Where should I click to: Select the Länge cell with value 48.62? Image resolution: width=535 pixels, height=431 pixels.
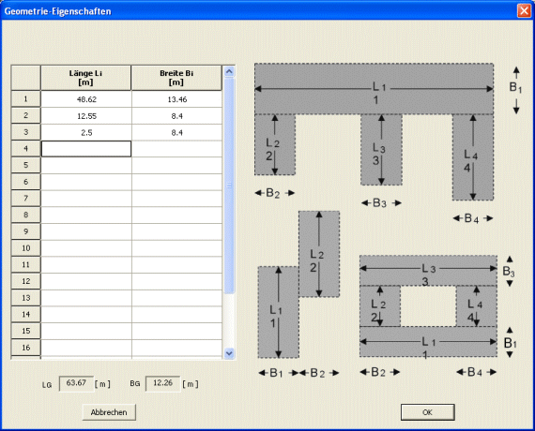[x=86, y=99]
